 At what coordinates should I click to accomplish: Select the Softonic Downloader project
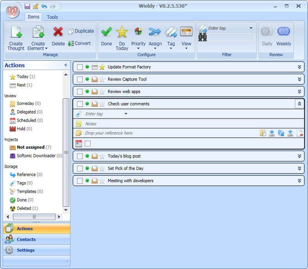(36, 156)
